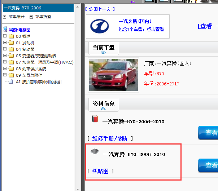The image size is (218, 191).
Task: Expand the 07 HVAC tree node
Action: pyautogui.click(x=5, y=62)
